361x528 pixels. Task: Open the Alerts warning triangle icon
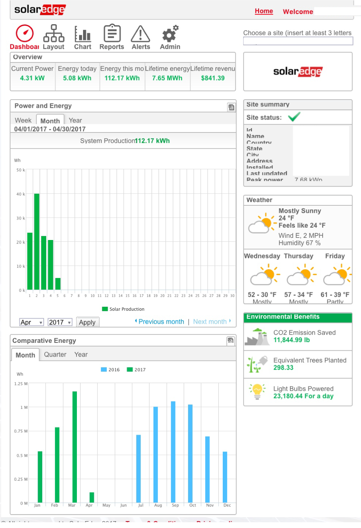click(x=140, y=34)
